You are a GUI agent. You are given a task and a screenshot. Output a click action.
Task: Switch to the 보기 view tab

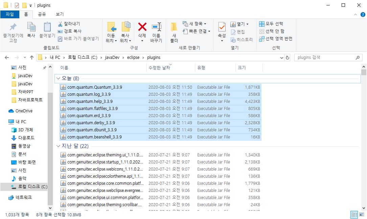coord(60,14)
